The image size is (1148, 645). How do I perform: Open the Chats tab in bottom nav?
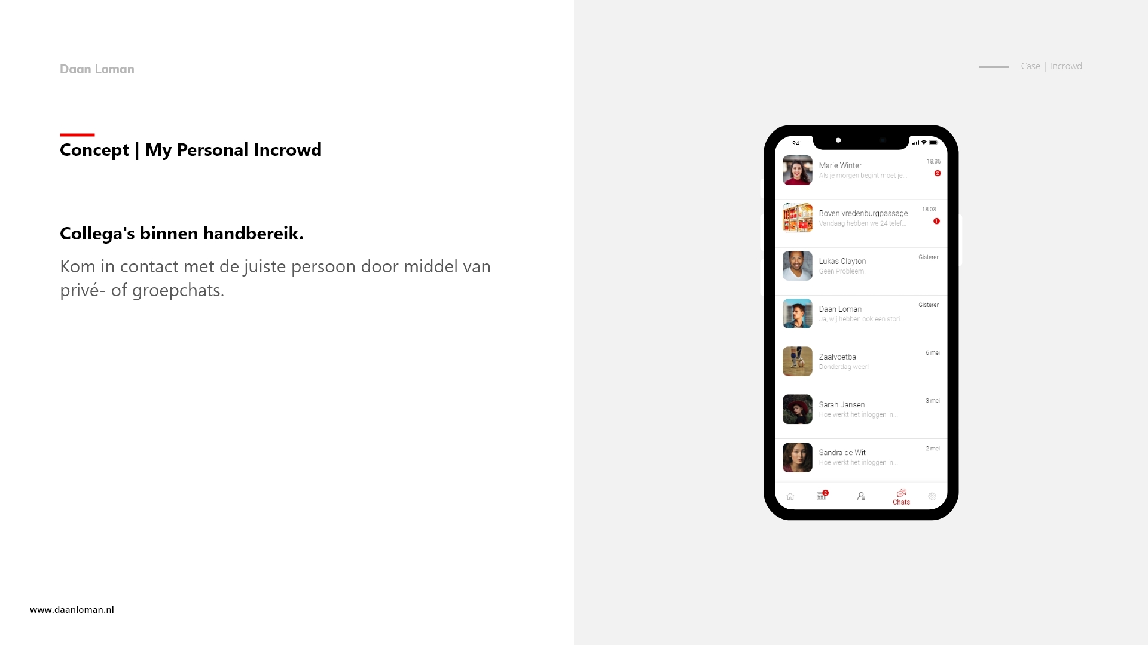click(901, 497)
